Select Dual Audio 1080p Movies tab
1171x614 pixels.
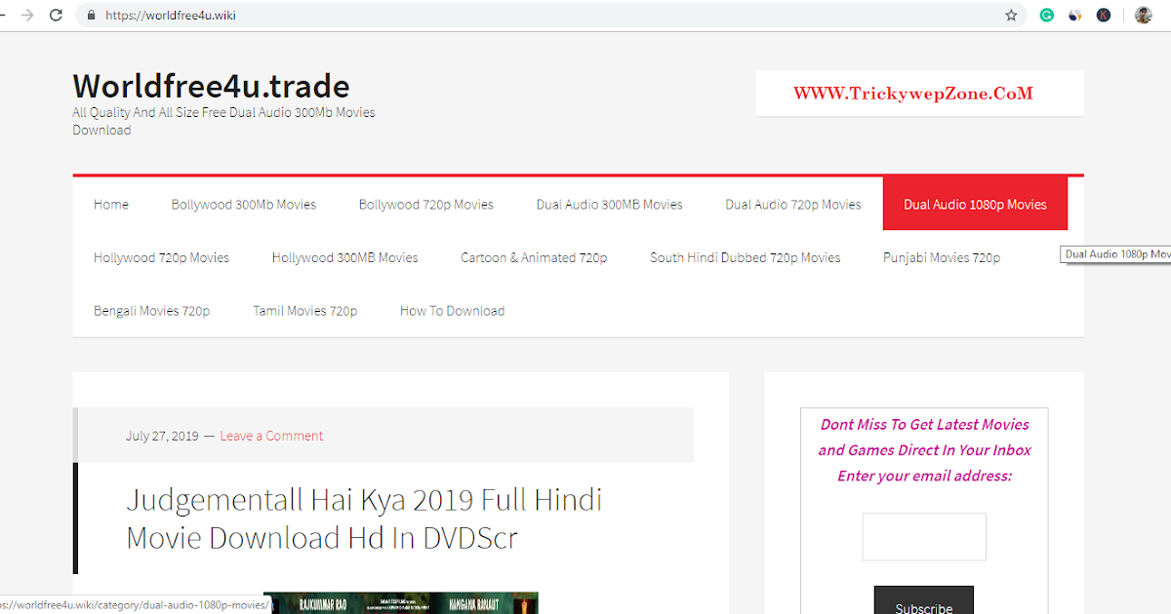click(975, 205)
